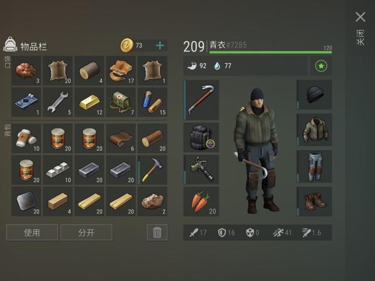Click the 使用 (use) button
Viewport: 375px width, 281px height.
pyautogui.click(x=32, y=232)
